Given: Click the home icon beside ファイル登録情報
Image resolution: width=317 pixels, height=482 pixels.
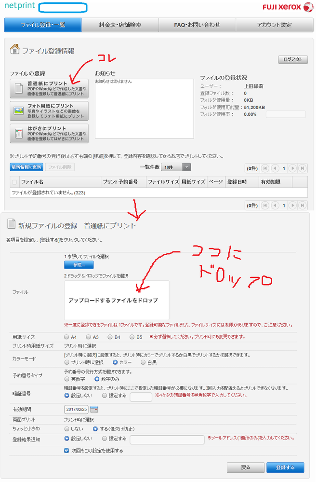Looking at the screenshot, I should pyautogui.click(x=14, y=49).
